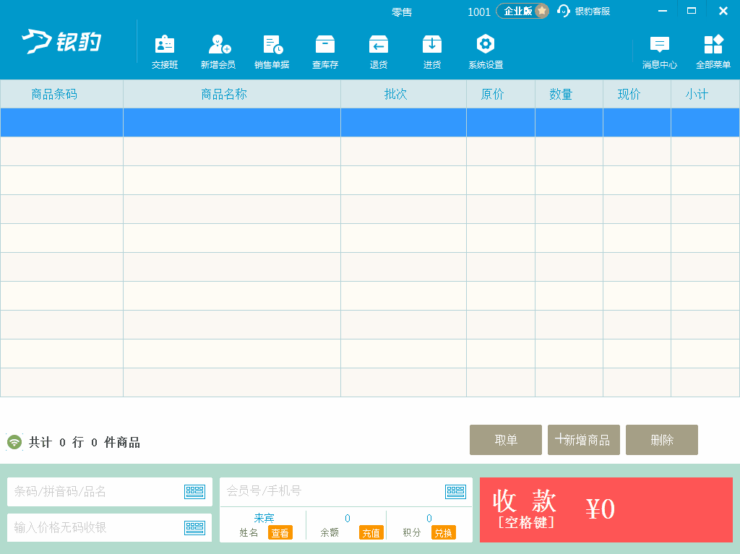Minimize the window
The width and height of the screenshot is (740, 554).
tap(663, 11)
